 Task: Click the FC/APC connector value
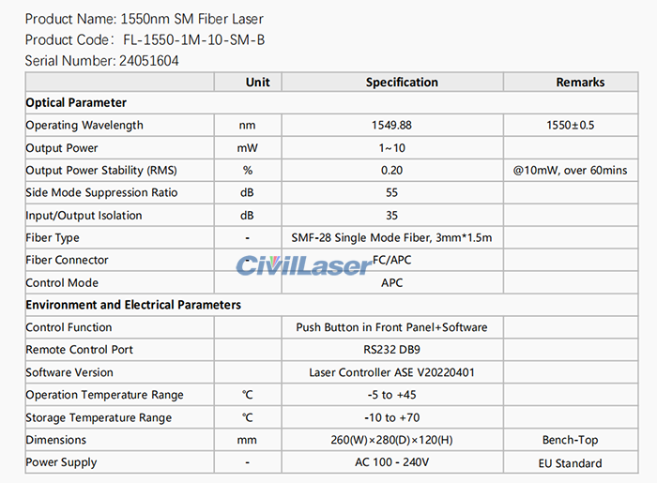(x=392, y=260)
